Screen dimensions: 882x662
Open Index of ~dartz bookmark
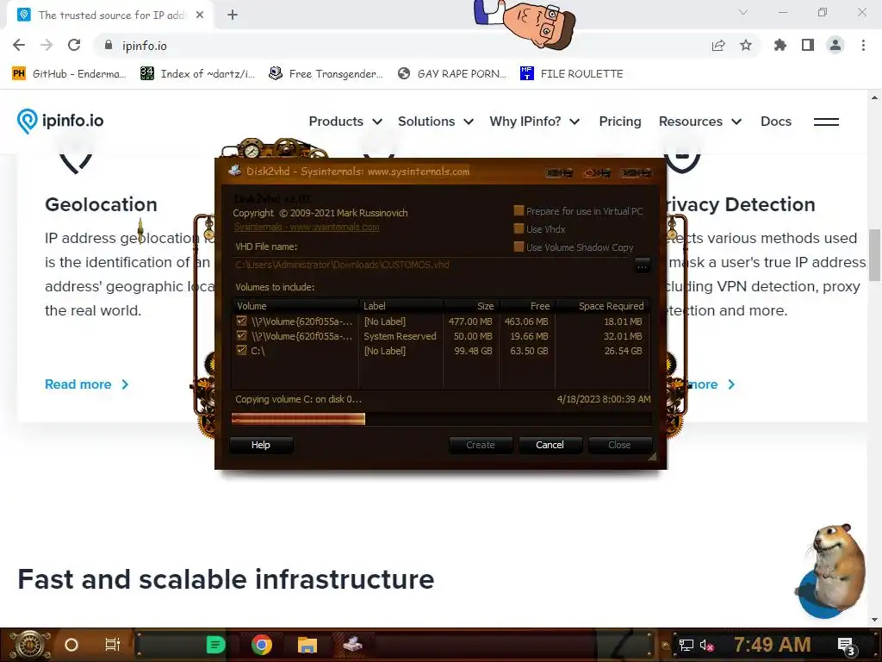pyautogui.click(x=197, y=74)
